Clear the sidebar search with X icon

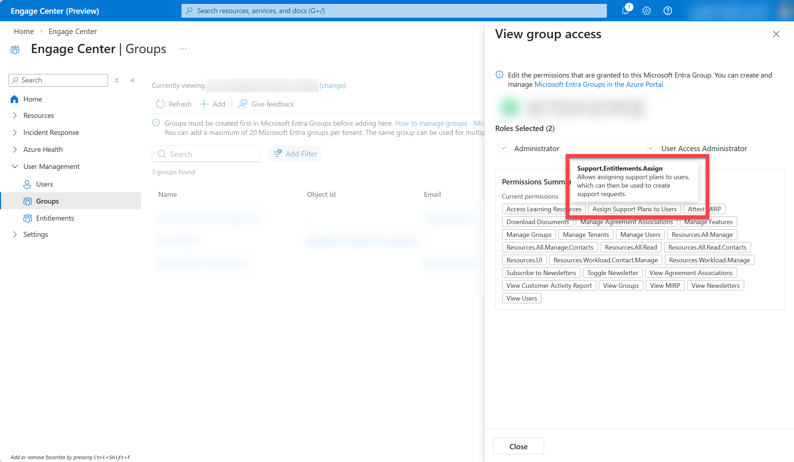pyautogui.click(x=117, y=80)
